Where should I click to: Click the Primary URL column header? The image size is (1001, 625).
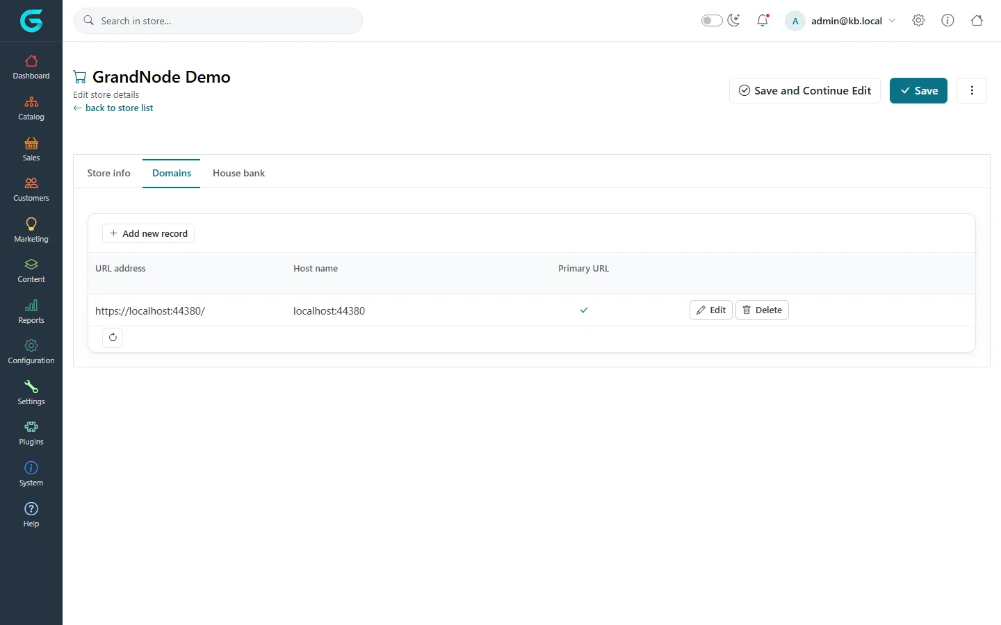(x=583, y=268)
